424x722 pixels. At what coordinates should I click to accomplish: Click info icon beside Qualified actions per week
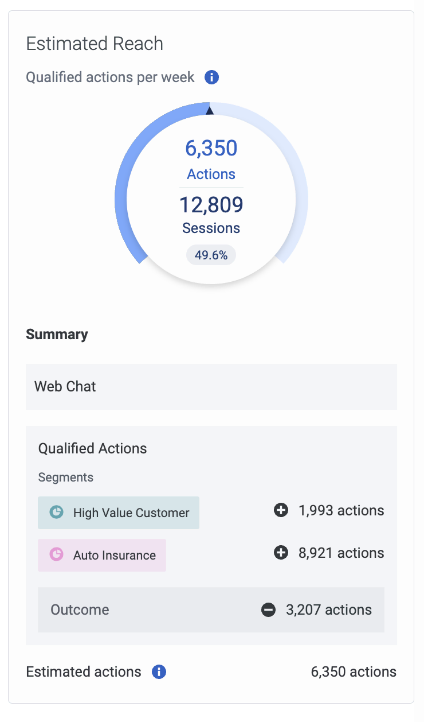212,77
